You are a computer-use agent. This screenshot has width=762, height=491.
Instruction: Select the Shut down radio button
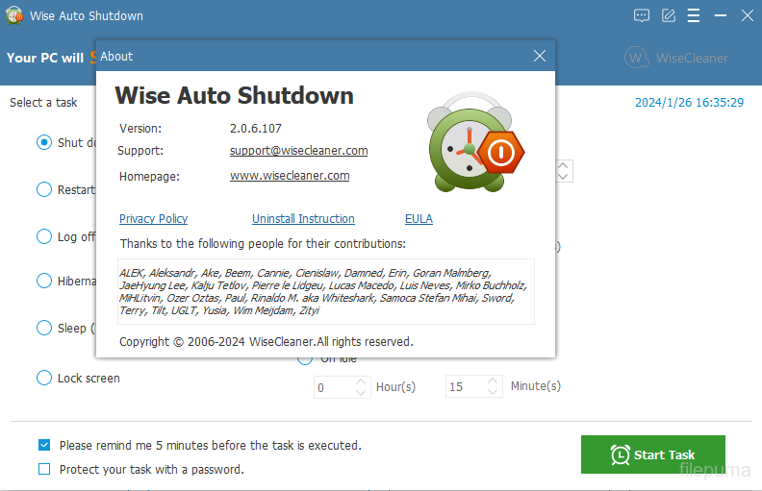pos(44,142)
